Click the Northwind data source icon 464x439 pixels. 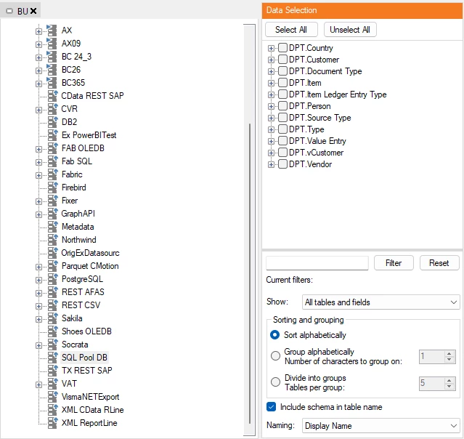pos(53,240)
